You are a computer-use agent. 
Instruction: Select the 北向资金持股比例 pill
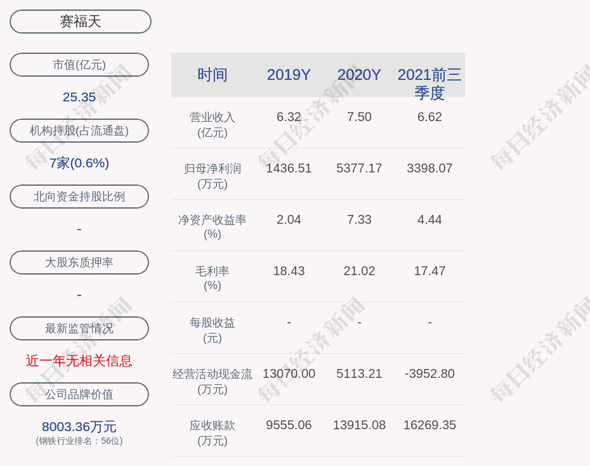point(79,197)
